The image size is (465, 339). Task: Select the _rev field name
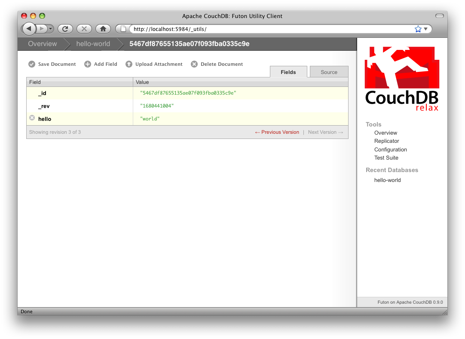click(44, 106)
